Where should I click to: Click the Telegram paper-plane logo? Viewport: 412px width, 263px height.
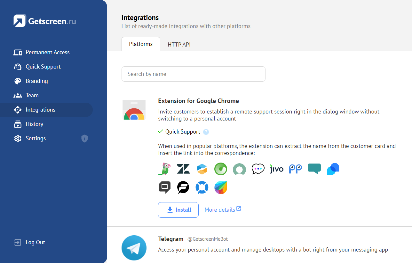(134, 248)
